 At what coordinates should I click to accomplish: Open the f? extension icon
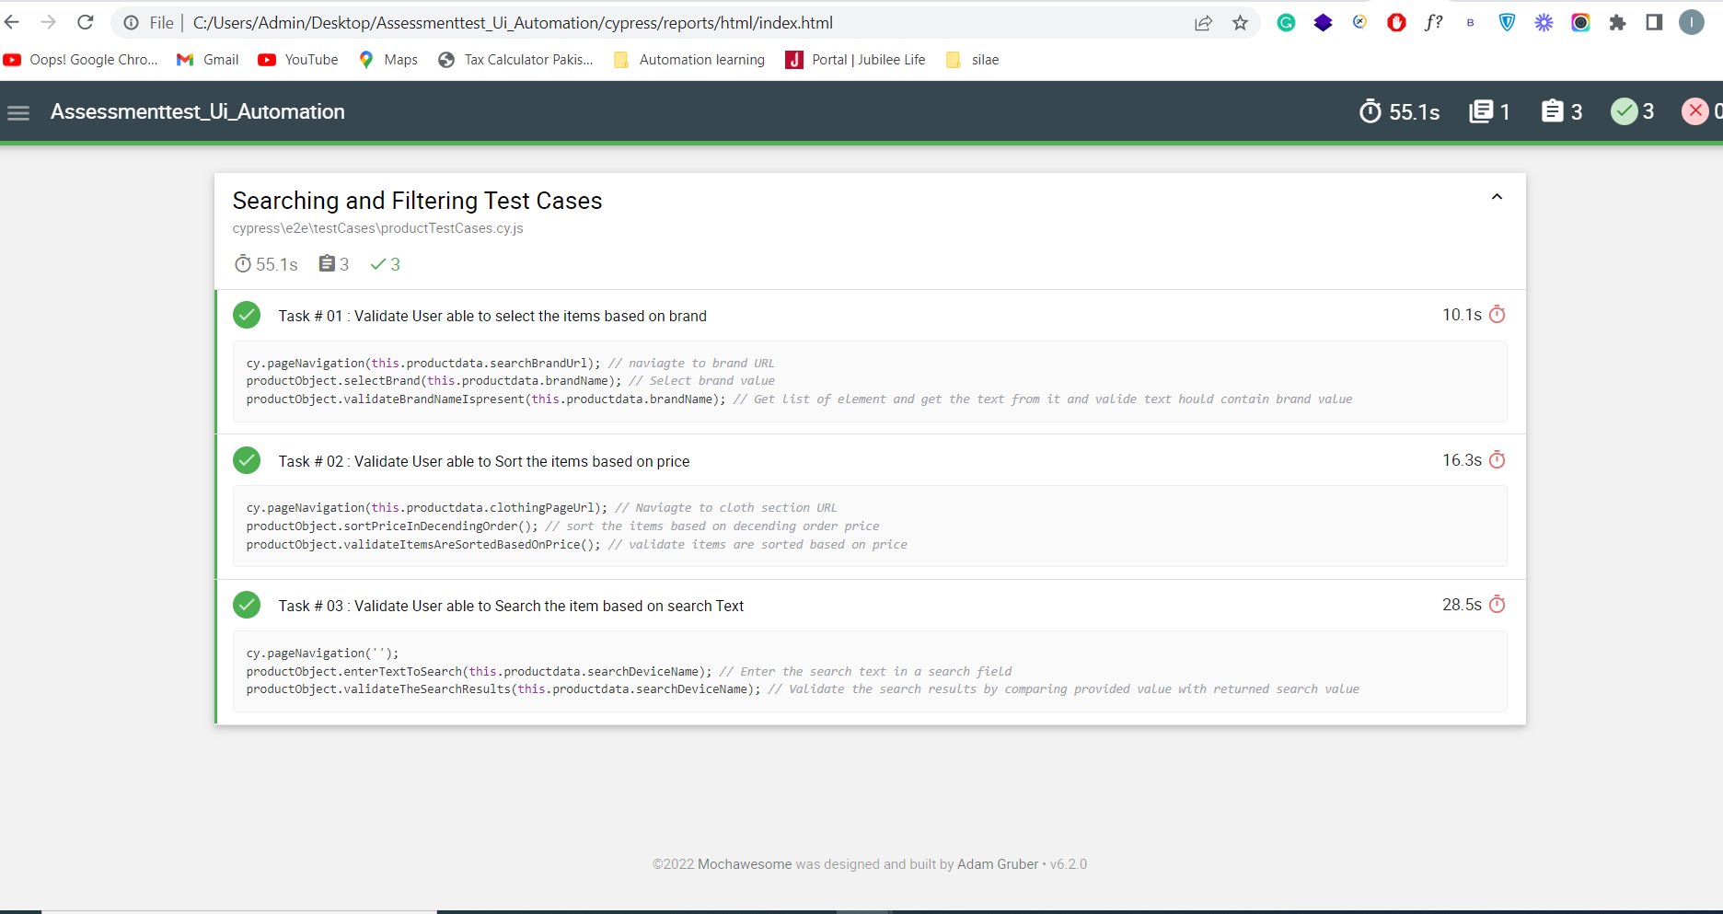pyautogui.click(x=1433, y=23)
